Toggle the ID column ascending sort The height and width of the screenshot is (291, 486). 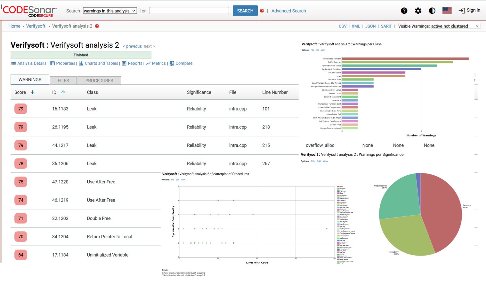(63, 92)
